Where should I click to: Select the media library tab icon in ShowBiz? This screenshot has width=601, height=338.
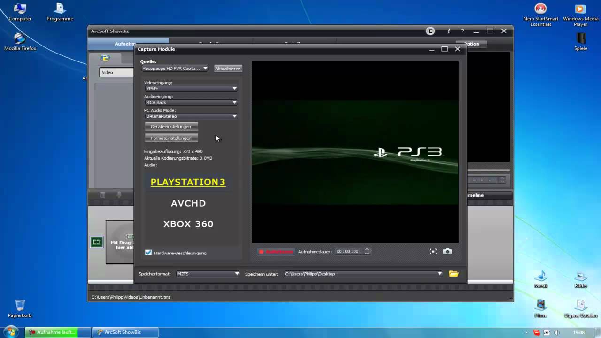point(105,58)
